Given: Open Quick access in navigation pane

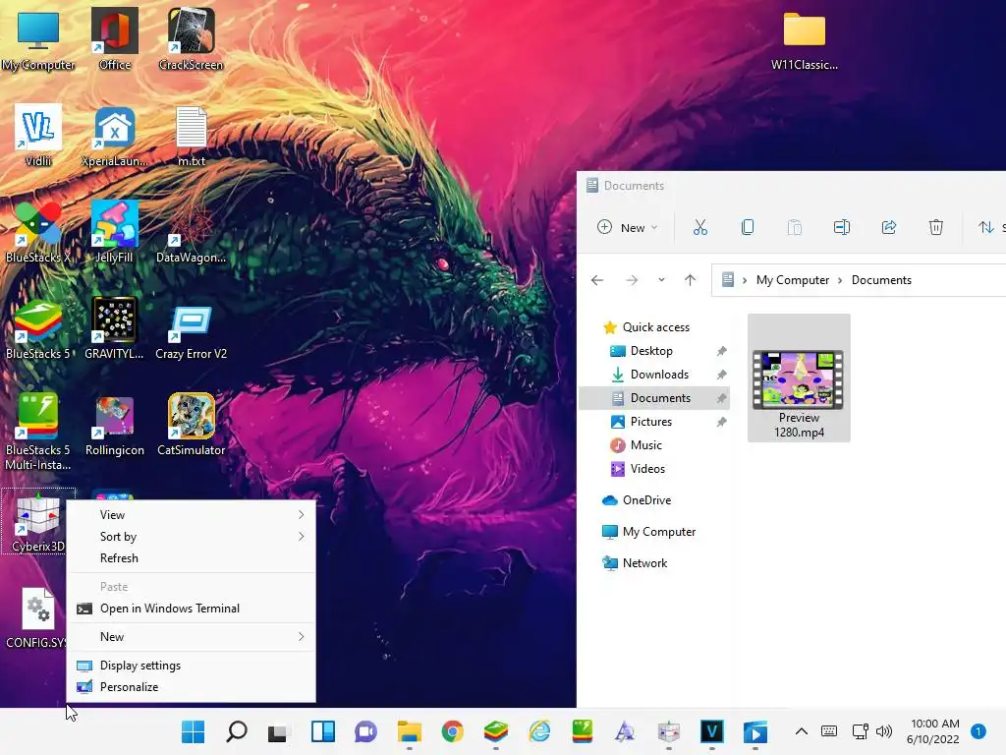Looking at the screenshot, I should 655,327.
